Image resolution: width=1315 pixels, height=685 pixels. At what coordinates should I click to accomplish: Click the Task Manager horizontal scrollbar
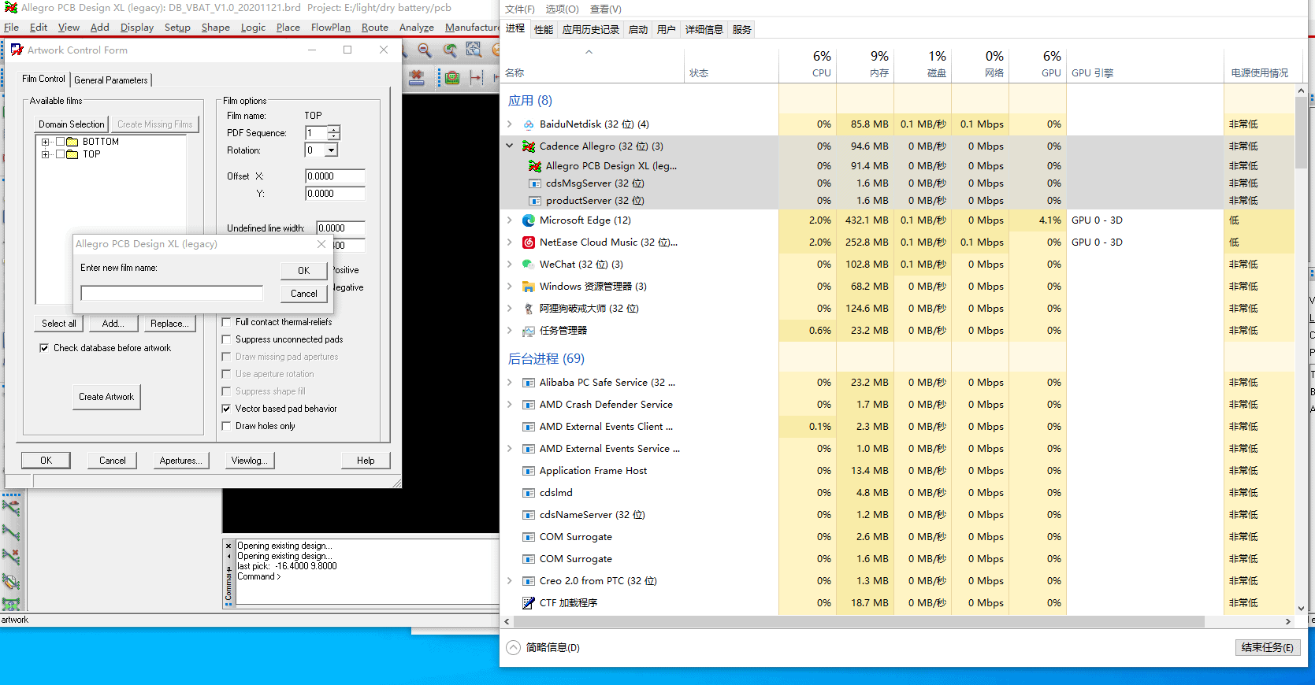pos(858,622)
